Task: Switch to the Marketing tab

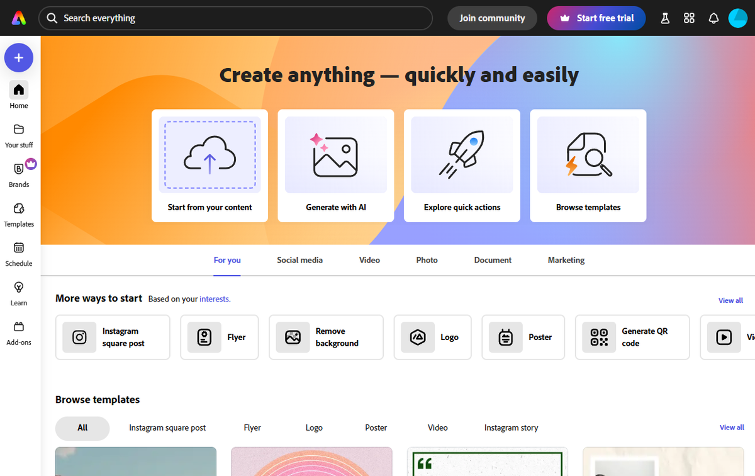Action: point(566,260)
